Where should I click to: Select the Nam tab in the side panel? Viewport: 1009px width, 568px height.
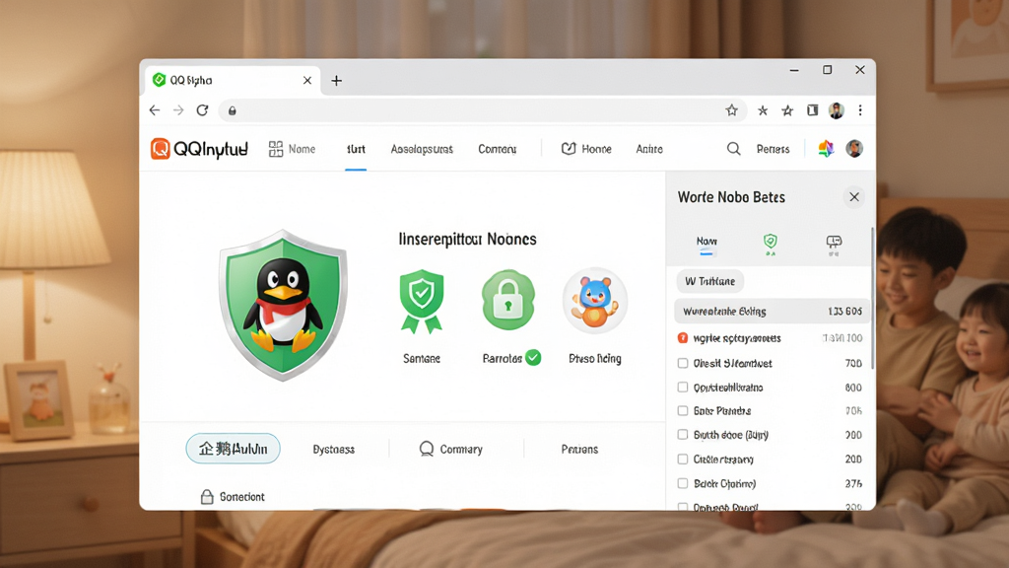(x=706, y=244)
